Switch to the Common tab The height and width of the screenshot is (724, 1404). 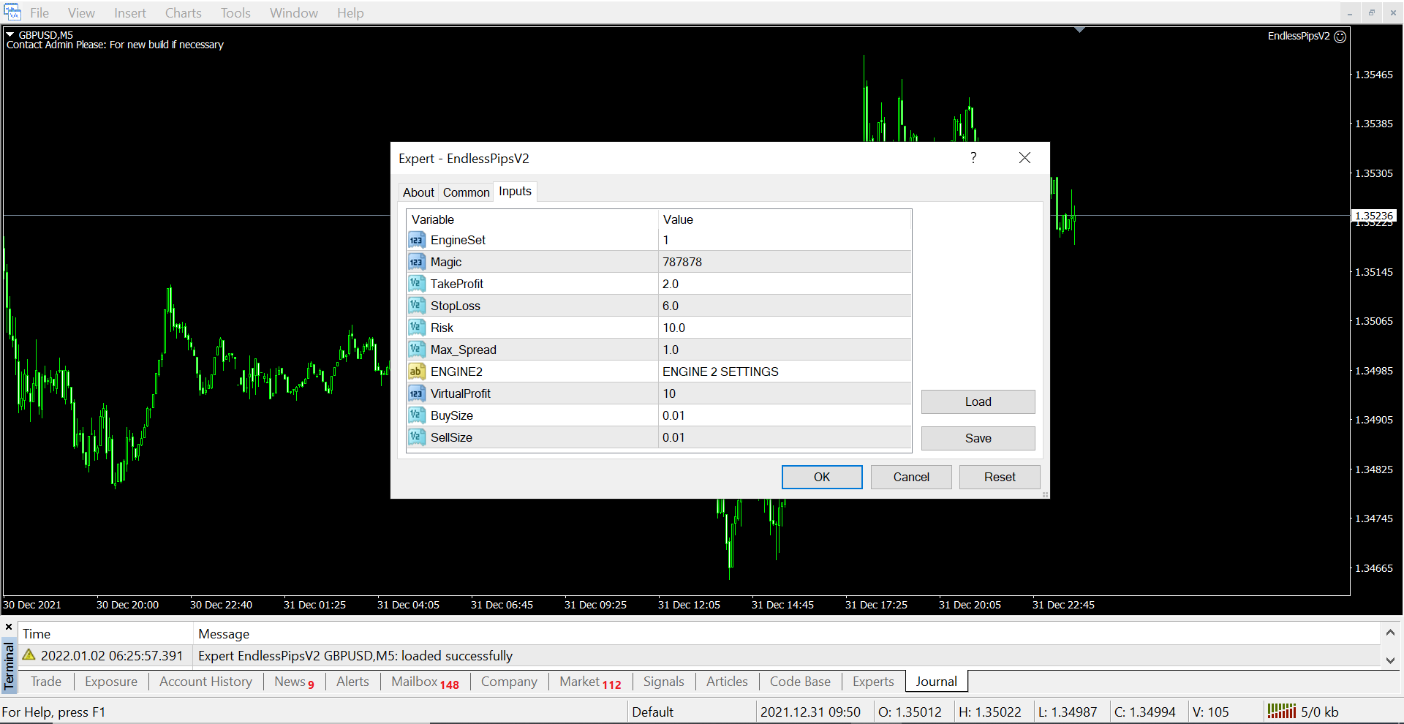click(466, 192)
